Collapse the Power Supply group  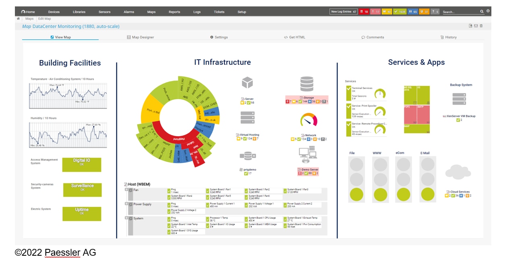click(x=126, y=204)
